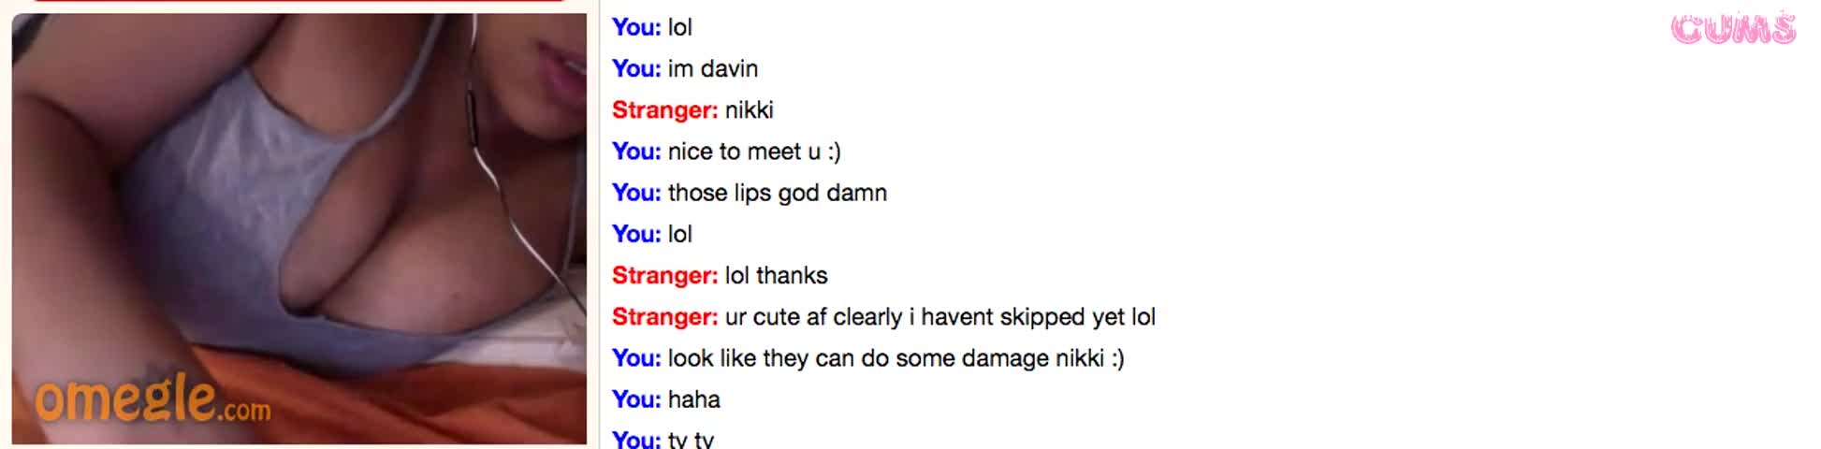The height and width of the screenshot is (449, 1821).
Task: Click the "those lips god damn" message
Action: (x=750, y=193)
